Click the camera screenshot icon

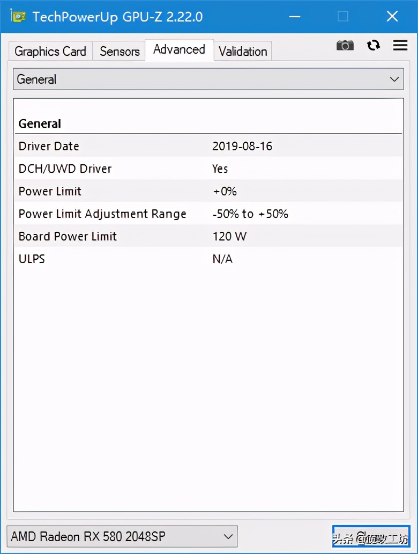345,45
